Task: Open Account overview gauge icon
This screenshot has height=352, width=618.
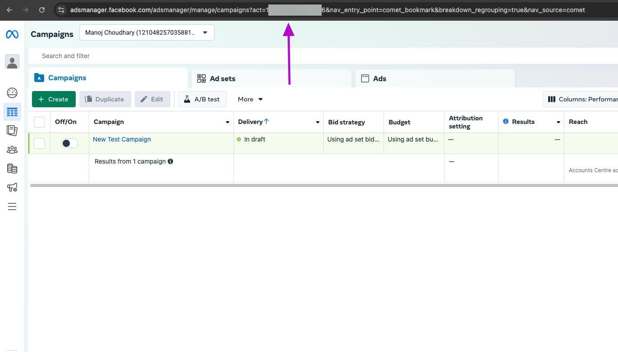Action: (12, 93)
